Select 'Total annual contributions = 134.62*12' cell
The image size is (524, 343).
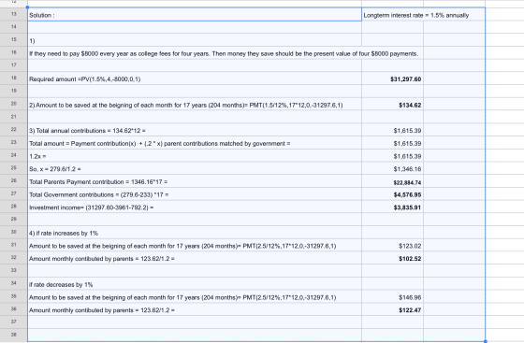(195, 130)
